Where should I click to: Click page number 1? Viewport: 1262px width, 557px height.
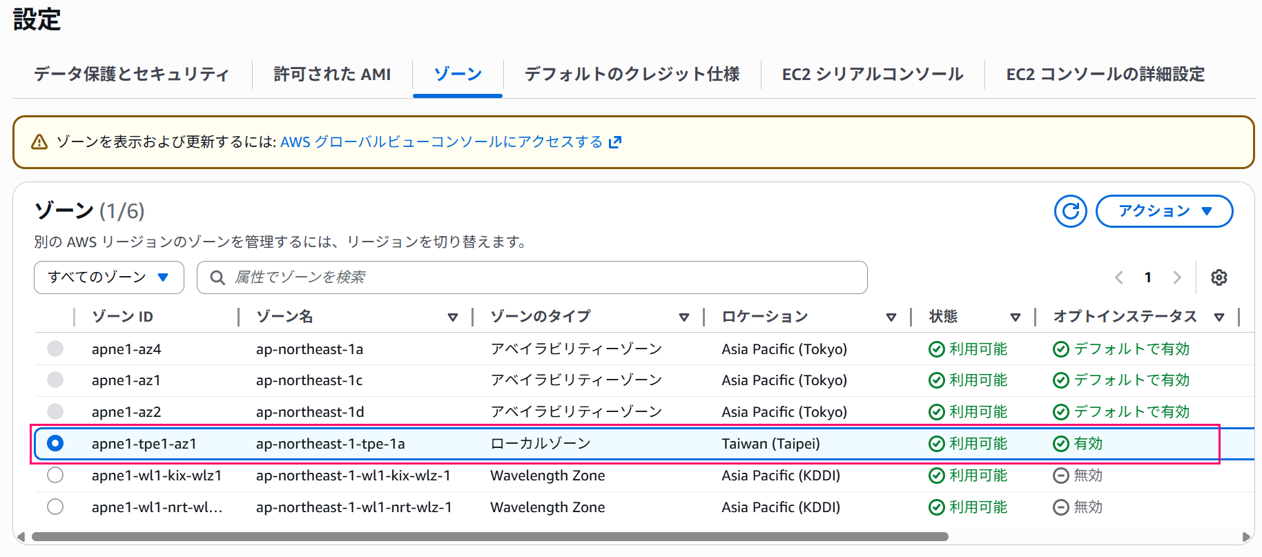(1148, 277)
